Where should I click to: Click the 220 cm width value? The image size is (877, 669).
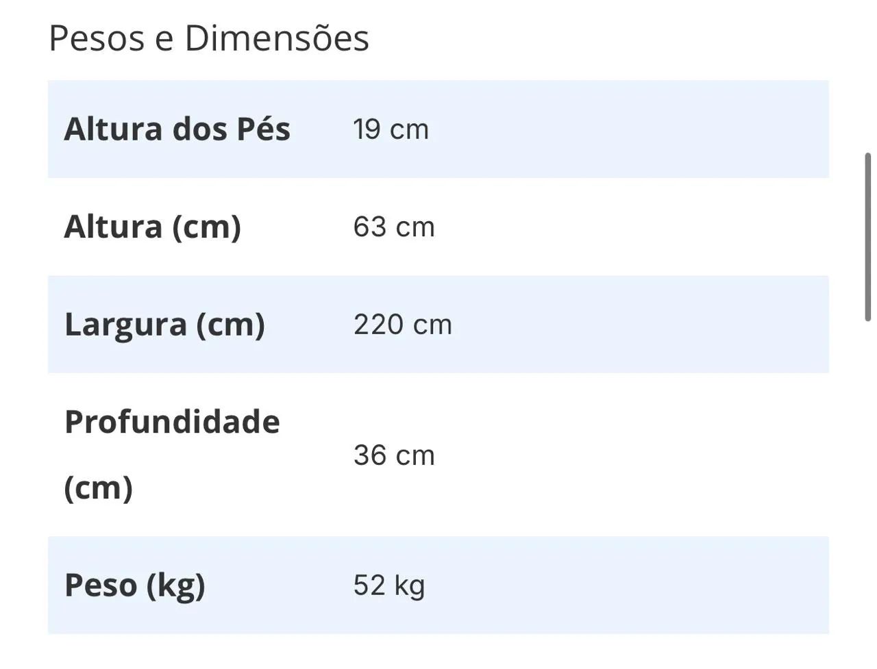click(x=403, y=325)
